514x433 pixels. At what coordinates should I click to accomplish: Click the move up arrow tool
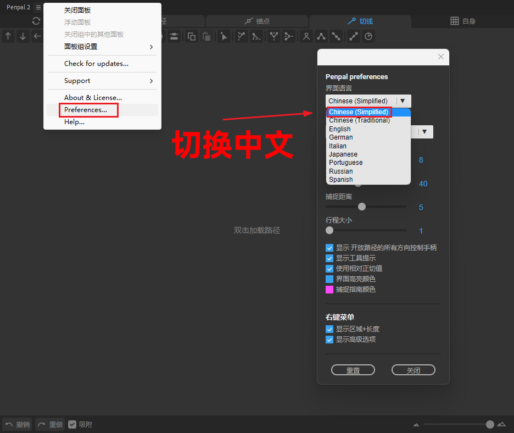(x=8, y=36)
